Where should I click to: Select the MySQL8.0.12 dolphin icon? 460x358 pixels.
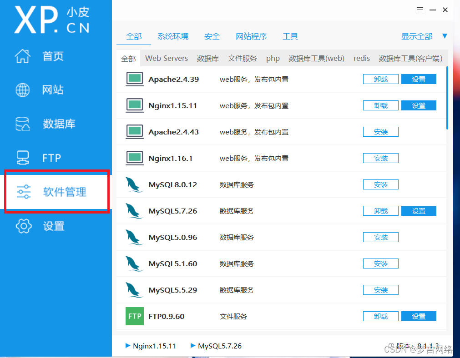point(134,184)
